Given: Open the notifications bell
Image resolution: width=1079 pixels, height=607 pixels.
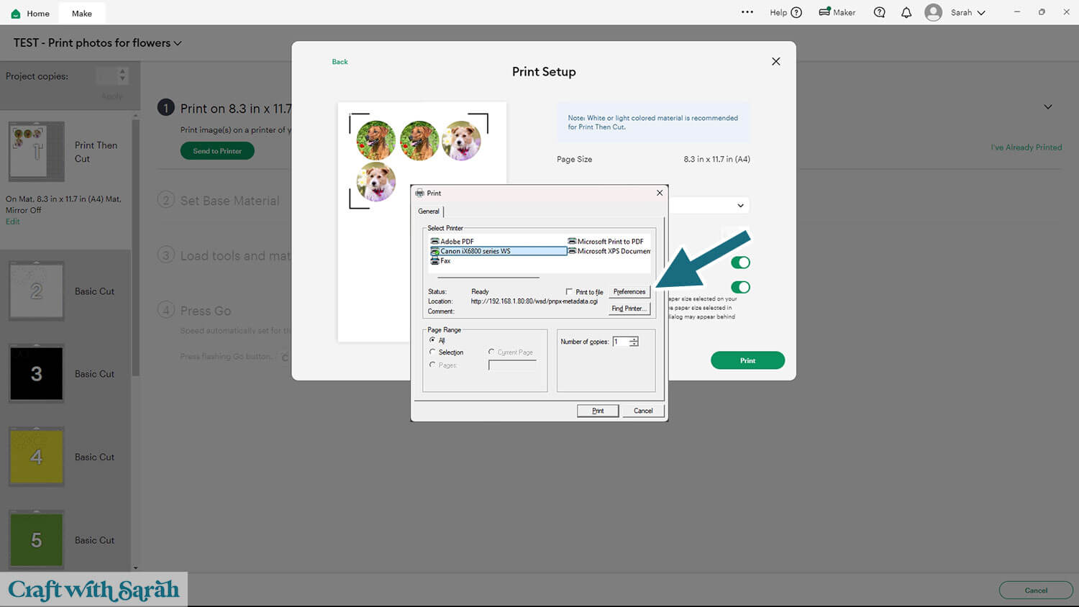Looking at the screenshot, I should tap(906, 12).
